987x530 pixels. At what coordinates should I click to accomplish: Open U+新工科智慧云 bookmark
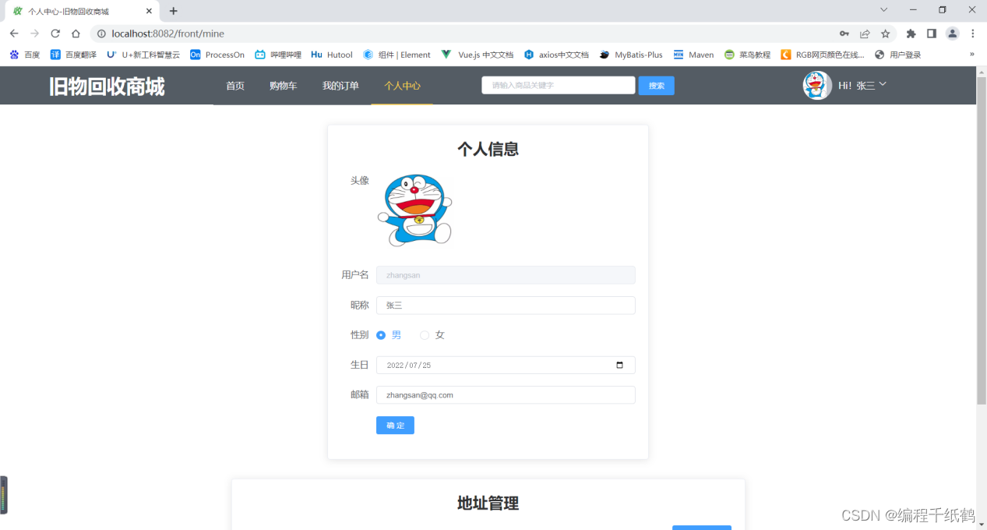(x=143, y=55)
